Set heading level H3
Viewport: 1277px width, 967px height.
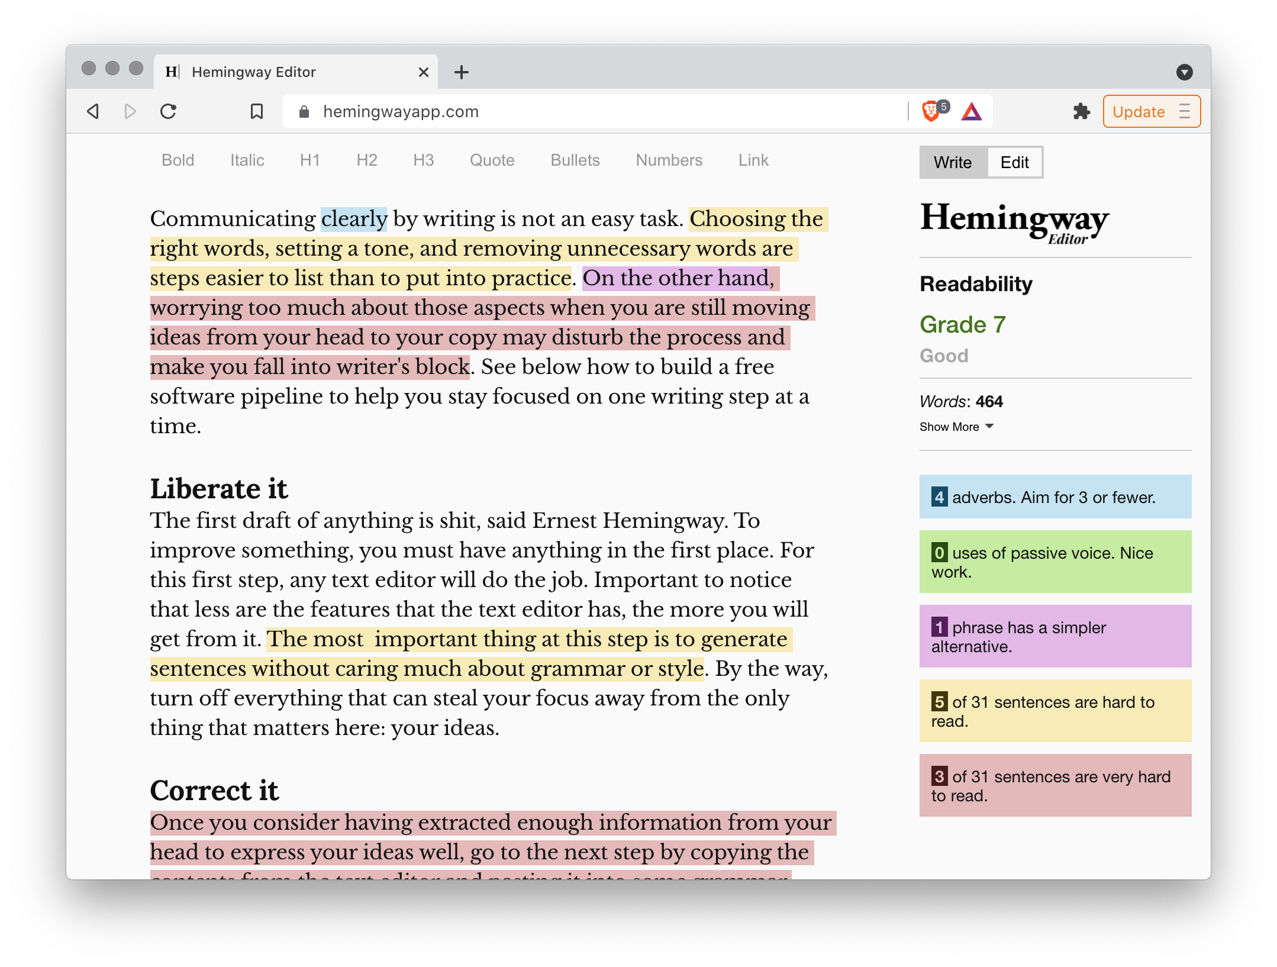point(424,160)
